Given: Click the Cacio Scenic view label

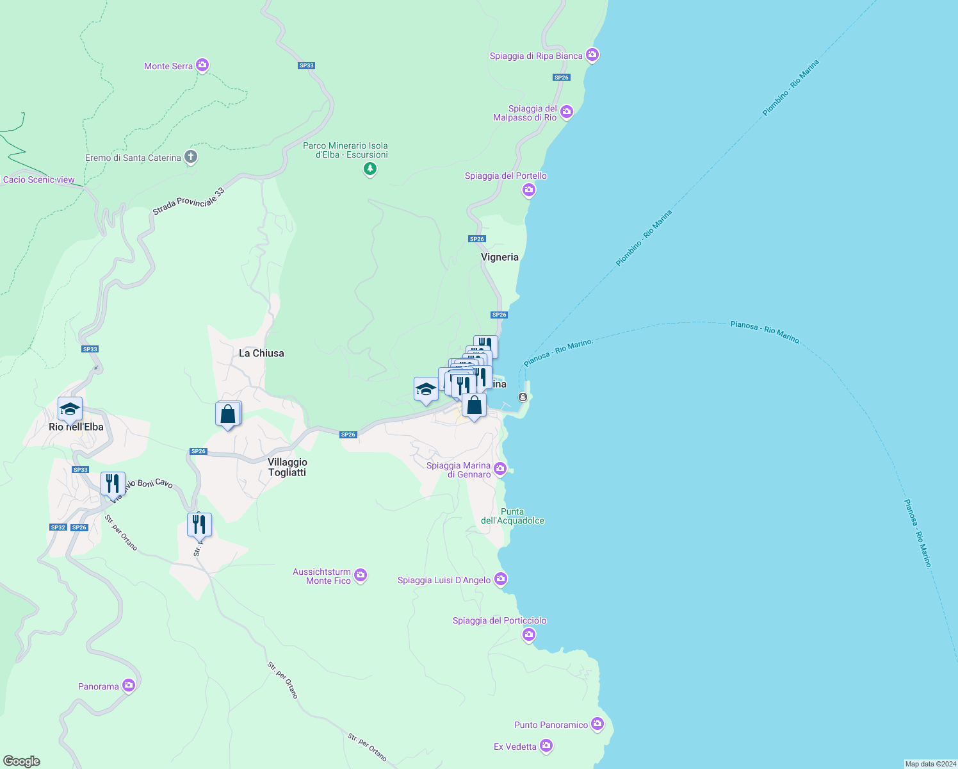Looking at the screenshot, I should click(38, 179).
